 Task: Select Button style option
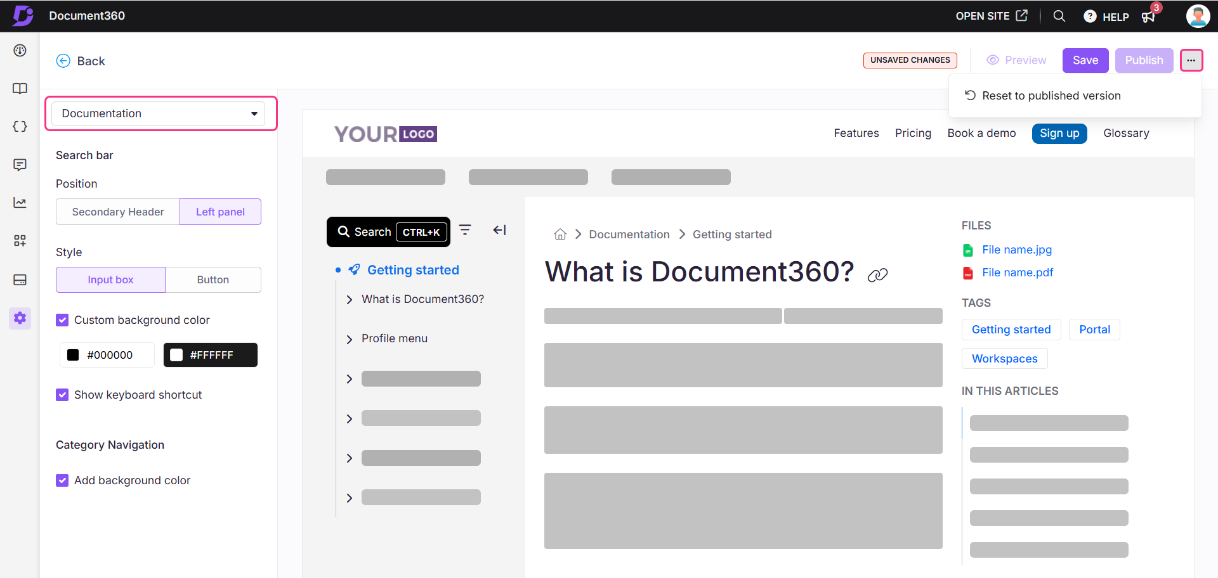[213, 279]
